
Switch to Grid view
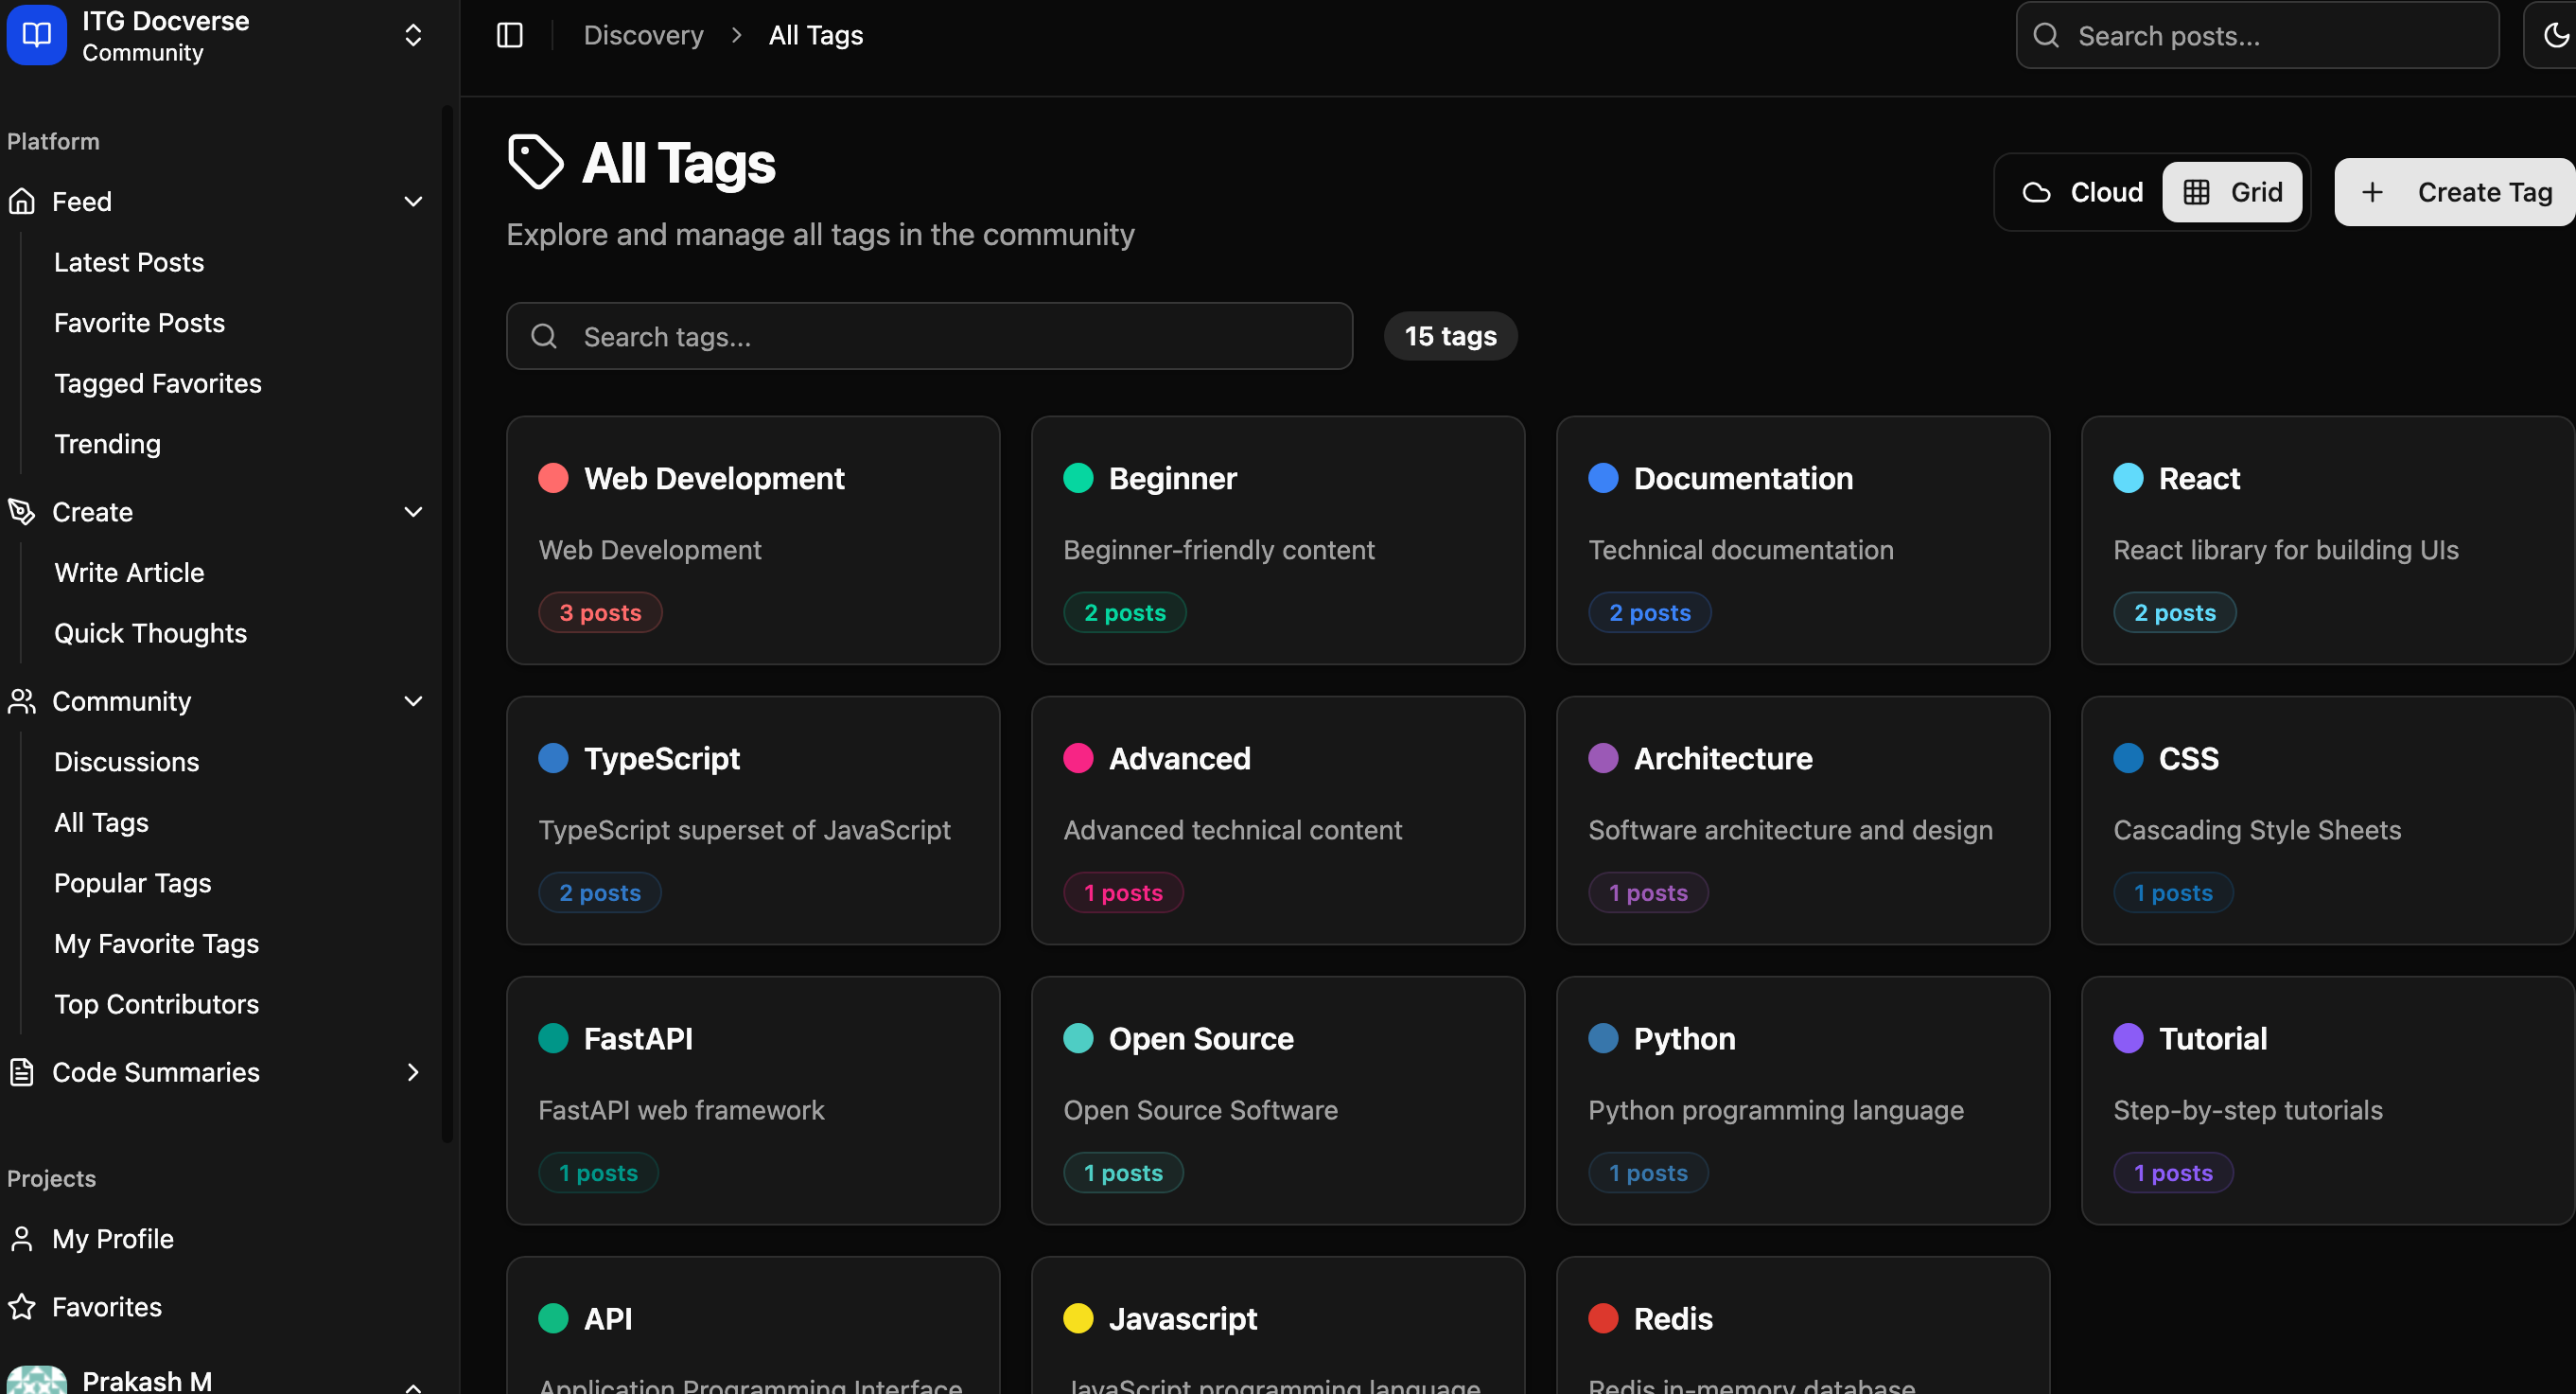(x=2232, y=192)
